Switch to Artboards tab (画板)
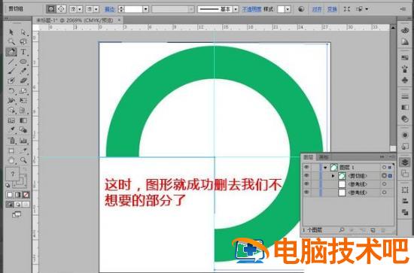Viewport: 414px width, 273px height. 324,157
